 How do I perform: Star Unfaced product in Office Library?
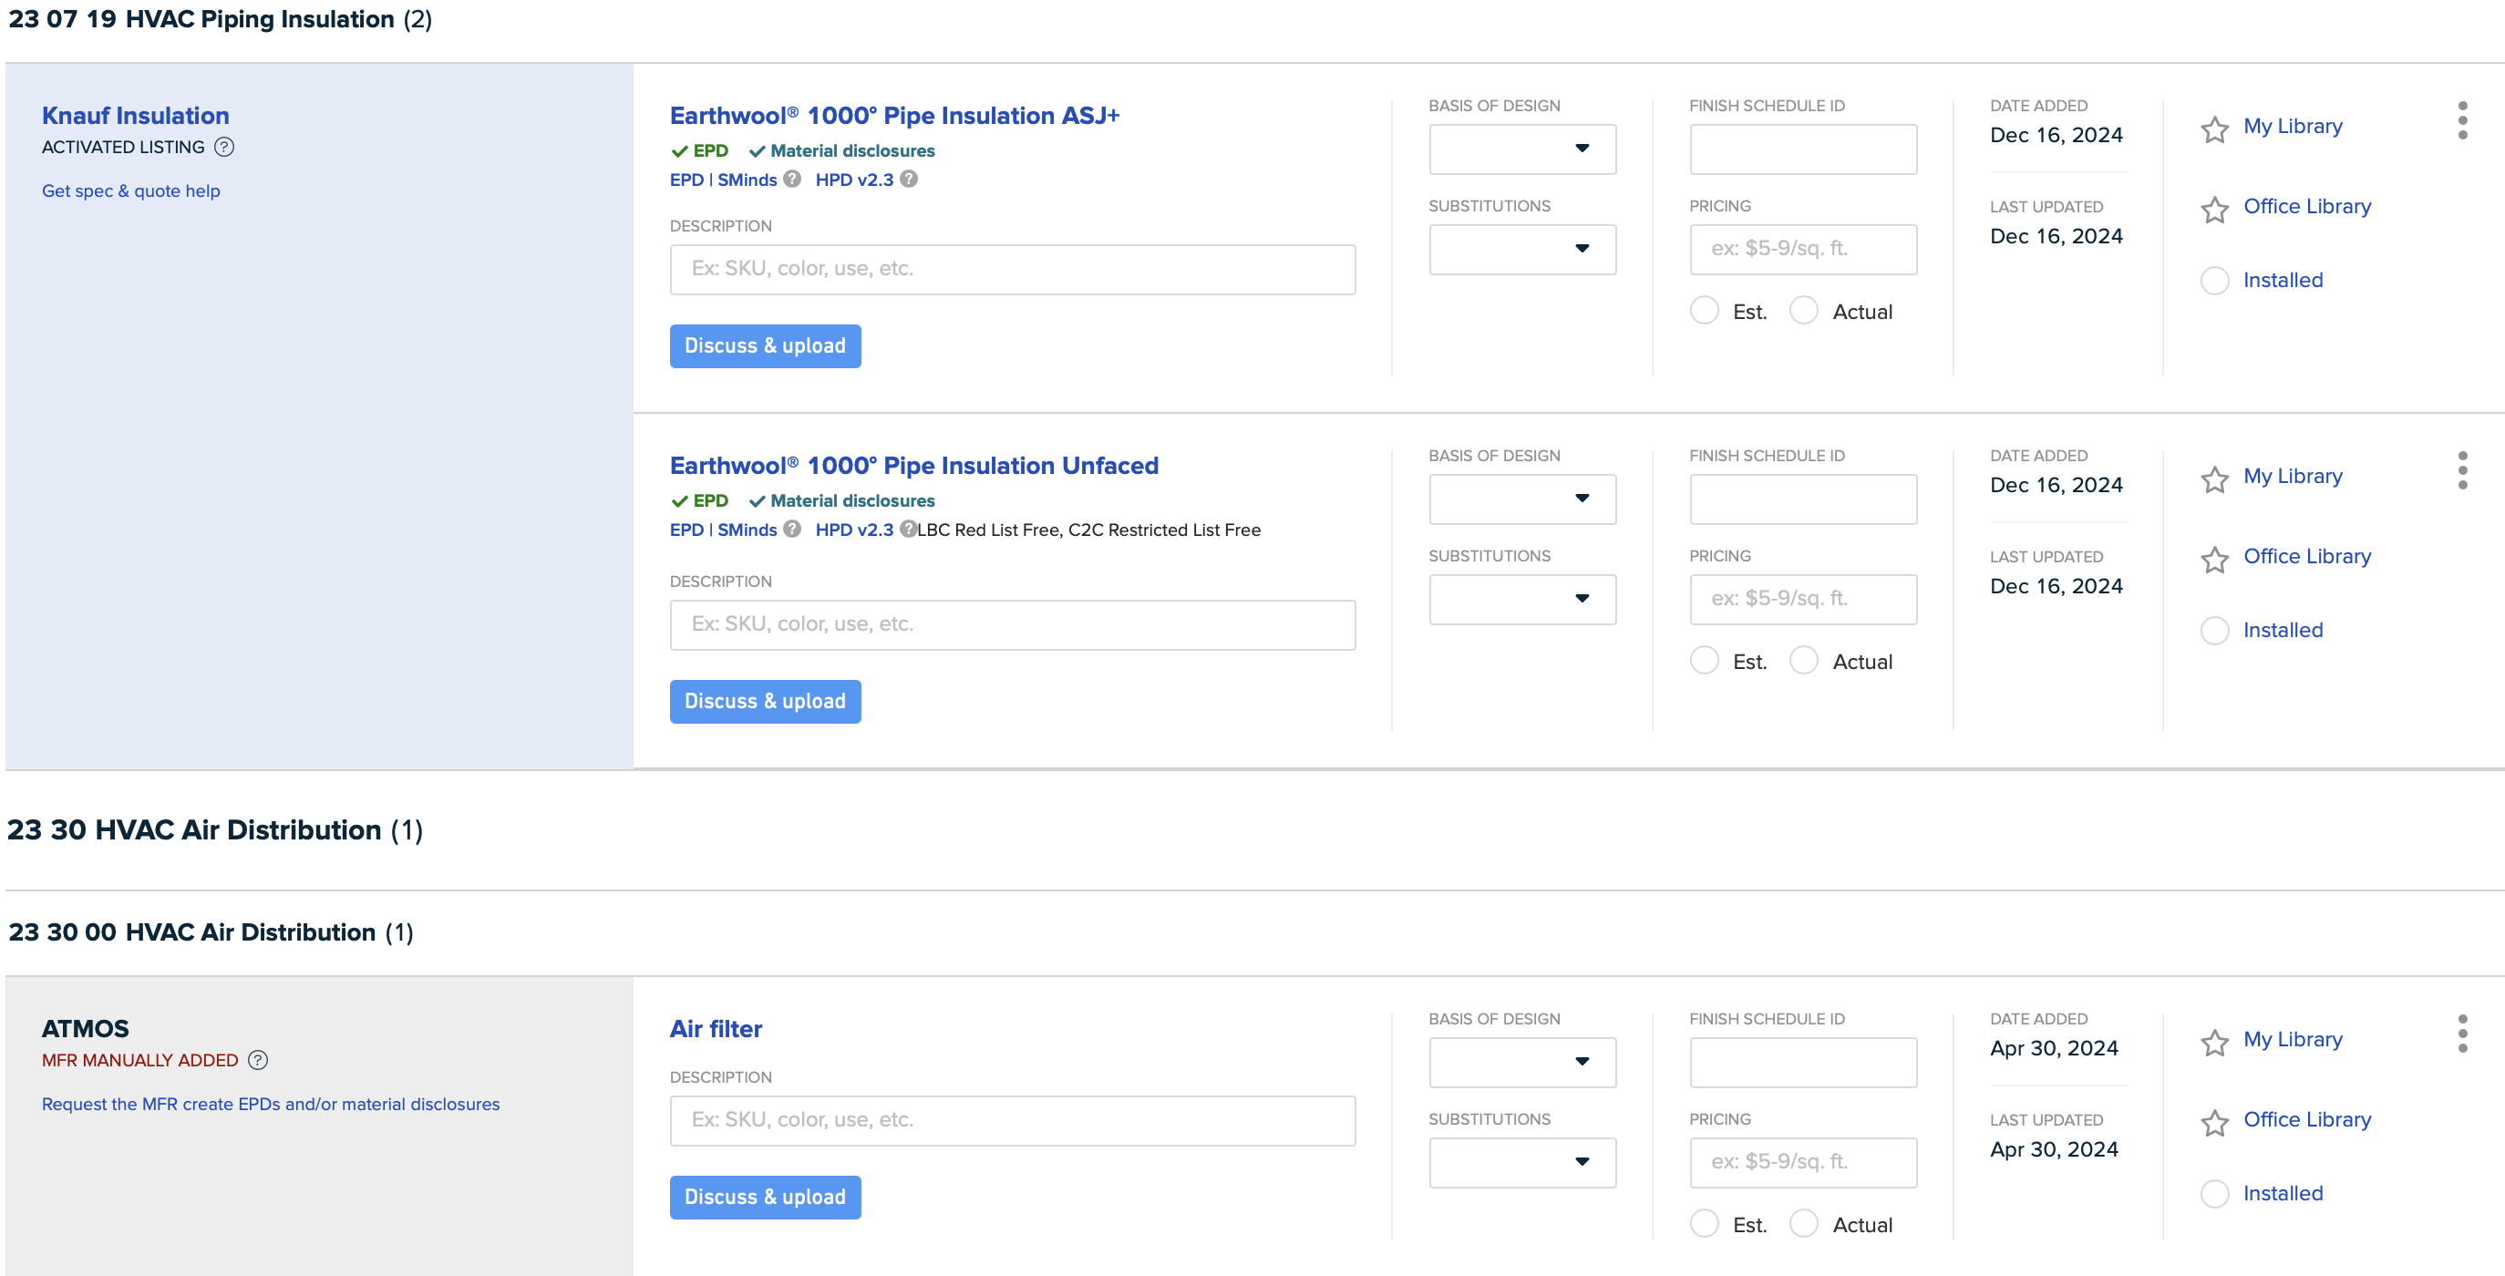click(x=2214, y=560)
